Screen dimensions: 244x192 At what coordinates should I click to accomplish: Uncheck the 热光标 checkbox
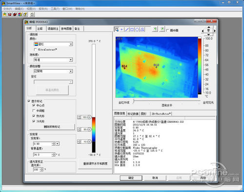coord(34,116)
